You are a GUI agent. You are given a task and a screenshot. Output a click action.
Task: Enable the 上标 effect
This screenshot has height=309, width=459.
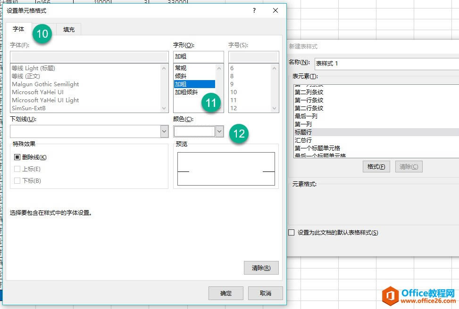tap(17, 169)
